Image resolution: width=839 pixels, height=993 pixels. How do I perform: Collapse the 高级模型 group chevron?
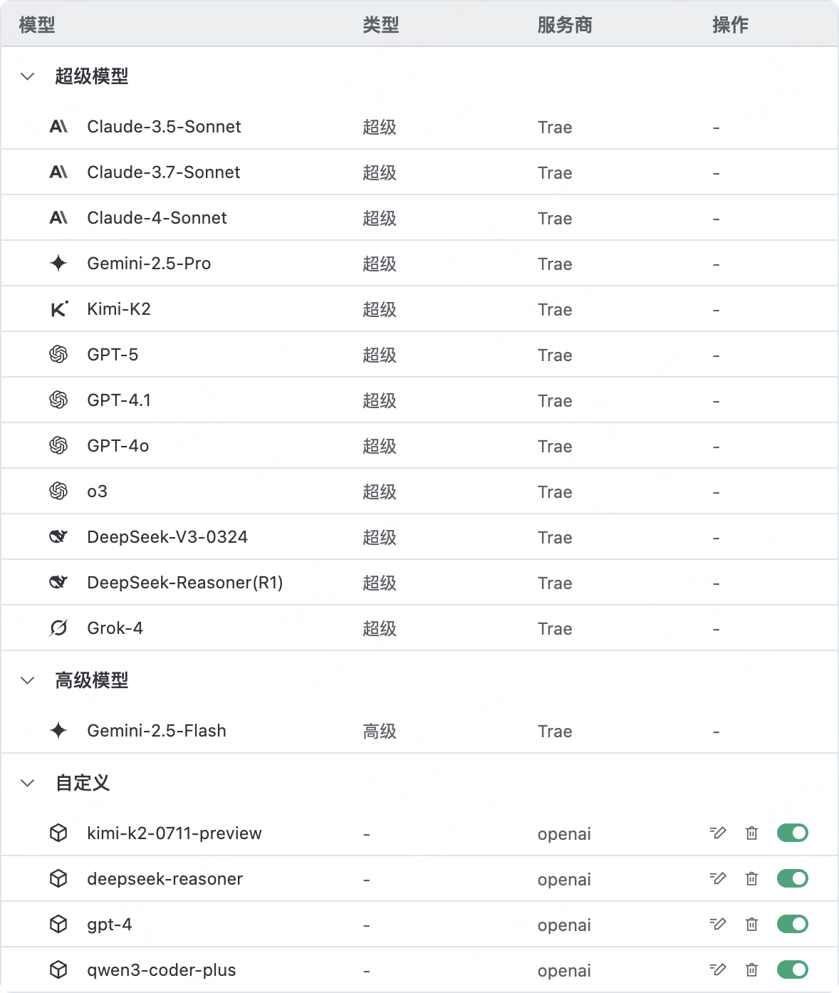pyautogui.click(x=27, y=680)
